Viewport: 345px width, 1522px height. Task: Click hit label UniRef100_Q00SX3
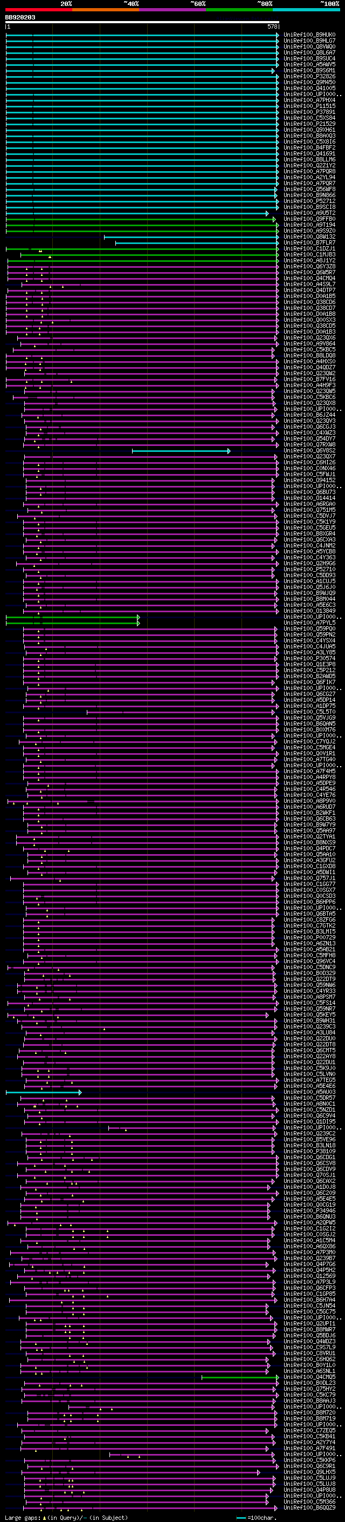pyautogui.click(x=309, y=320)
